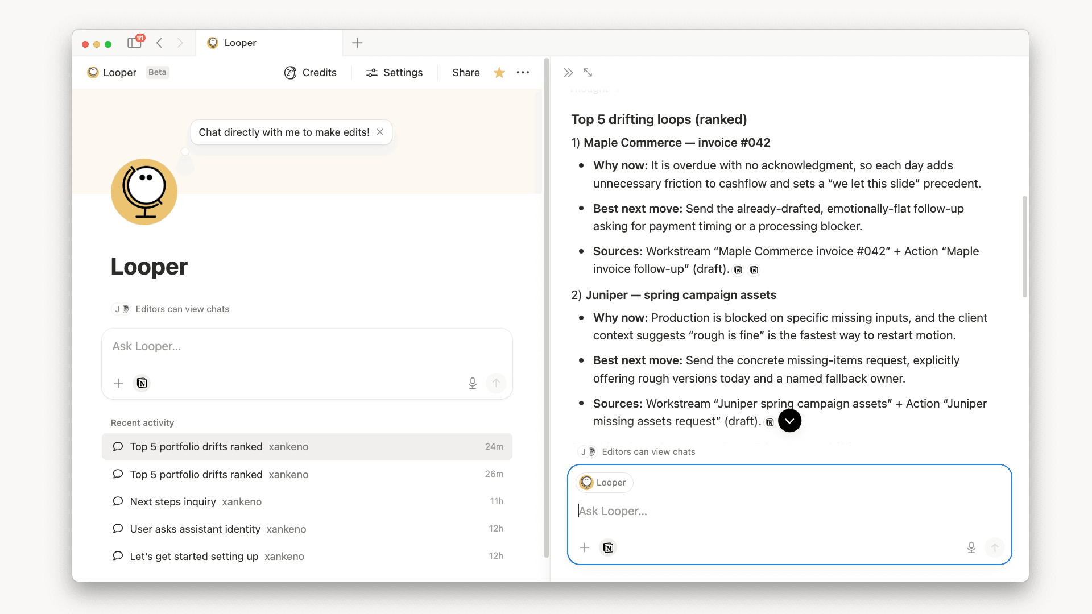This screenshot has height=614, width=1092.
Task: Open Next steps inquiry chat
Action: click(173, 501)
